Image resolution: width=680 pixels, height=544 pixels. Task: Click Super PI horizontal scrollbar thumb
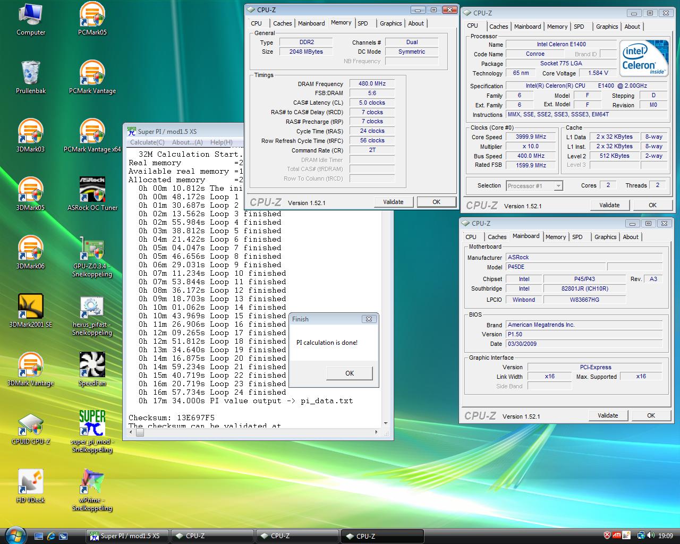(x=140, y=432)
